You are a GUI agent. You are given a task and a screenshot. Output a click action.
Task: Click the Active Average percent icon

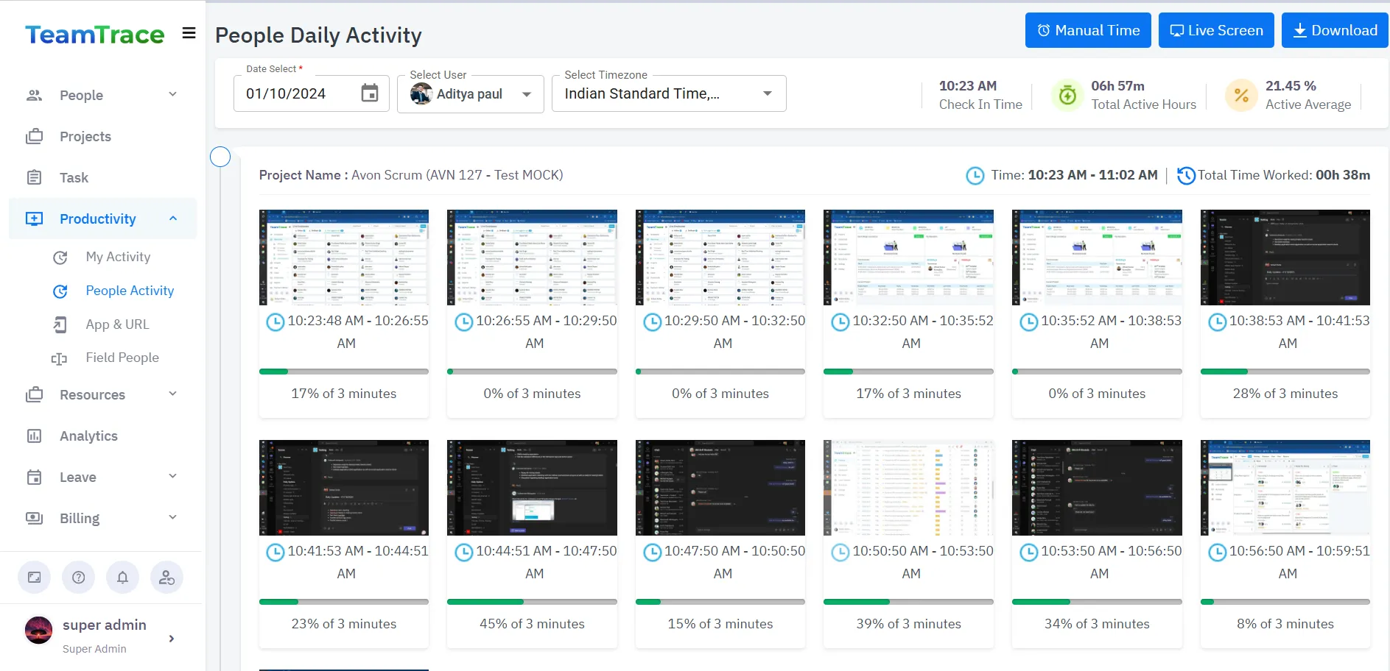[1241, 95]
